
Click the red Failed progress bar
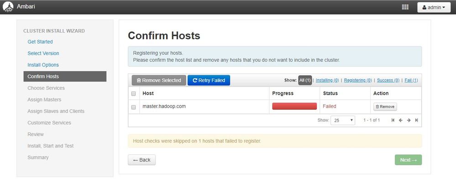click(294, 107)
